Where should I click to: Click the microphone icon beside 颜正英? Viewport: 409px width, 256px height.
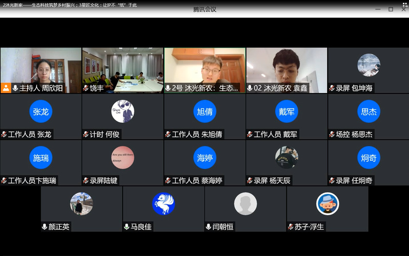[45, 226]
